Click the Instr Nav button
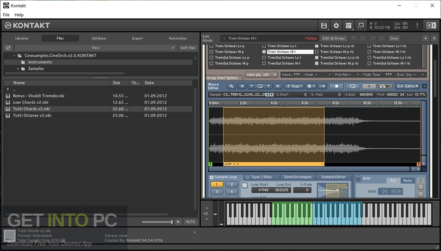Image resolution: width=441 pixels, height=251 pixels. pyautogui.click(x=188, y=48)
